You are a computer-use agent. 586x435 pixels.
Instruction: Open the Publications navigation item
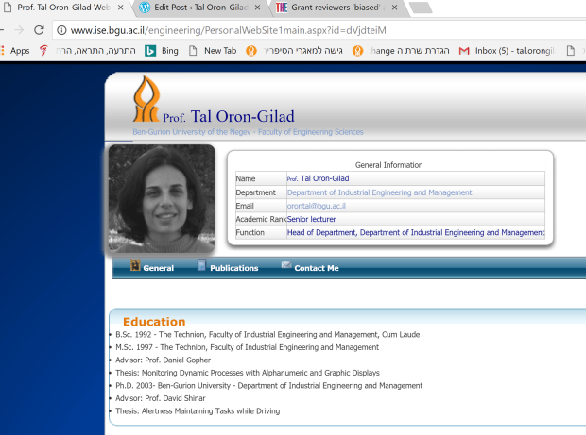233,268
